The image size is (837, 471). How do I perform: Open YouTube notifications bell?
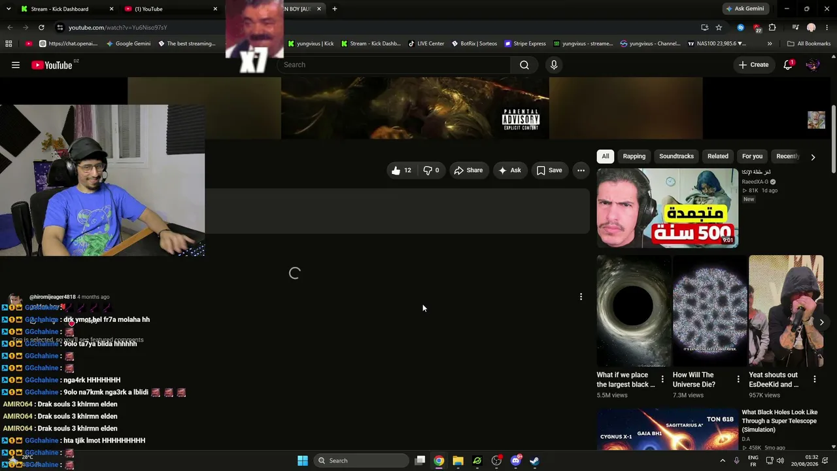tap(788, 65)
